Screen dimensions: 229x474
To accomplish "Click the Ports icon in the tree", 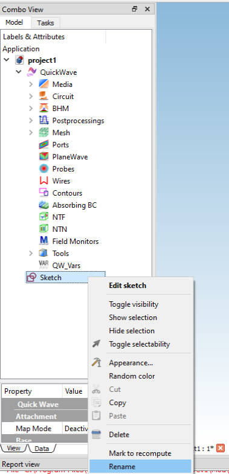I will (x=44, y=145).
